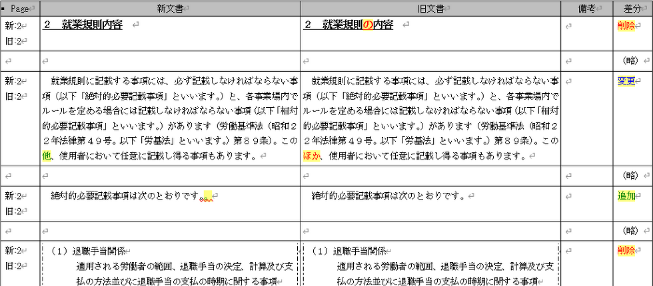Click the 旧文書 column header
Screen dimensions: 653x286
pyautogui.click(x=430, y=8)
